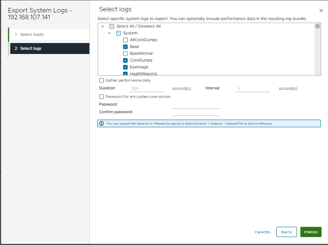The width and height of the screenshot is (328, 245).
Task: Enable Gather performance data
Action: [102, 80]
